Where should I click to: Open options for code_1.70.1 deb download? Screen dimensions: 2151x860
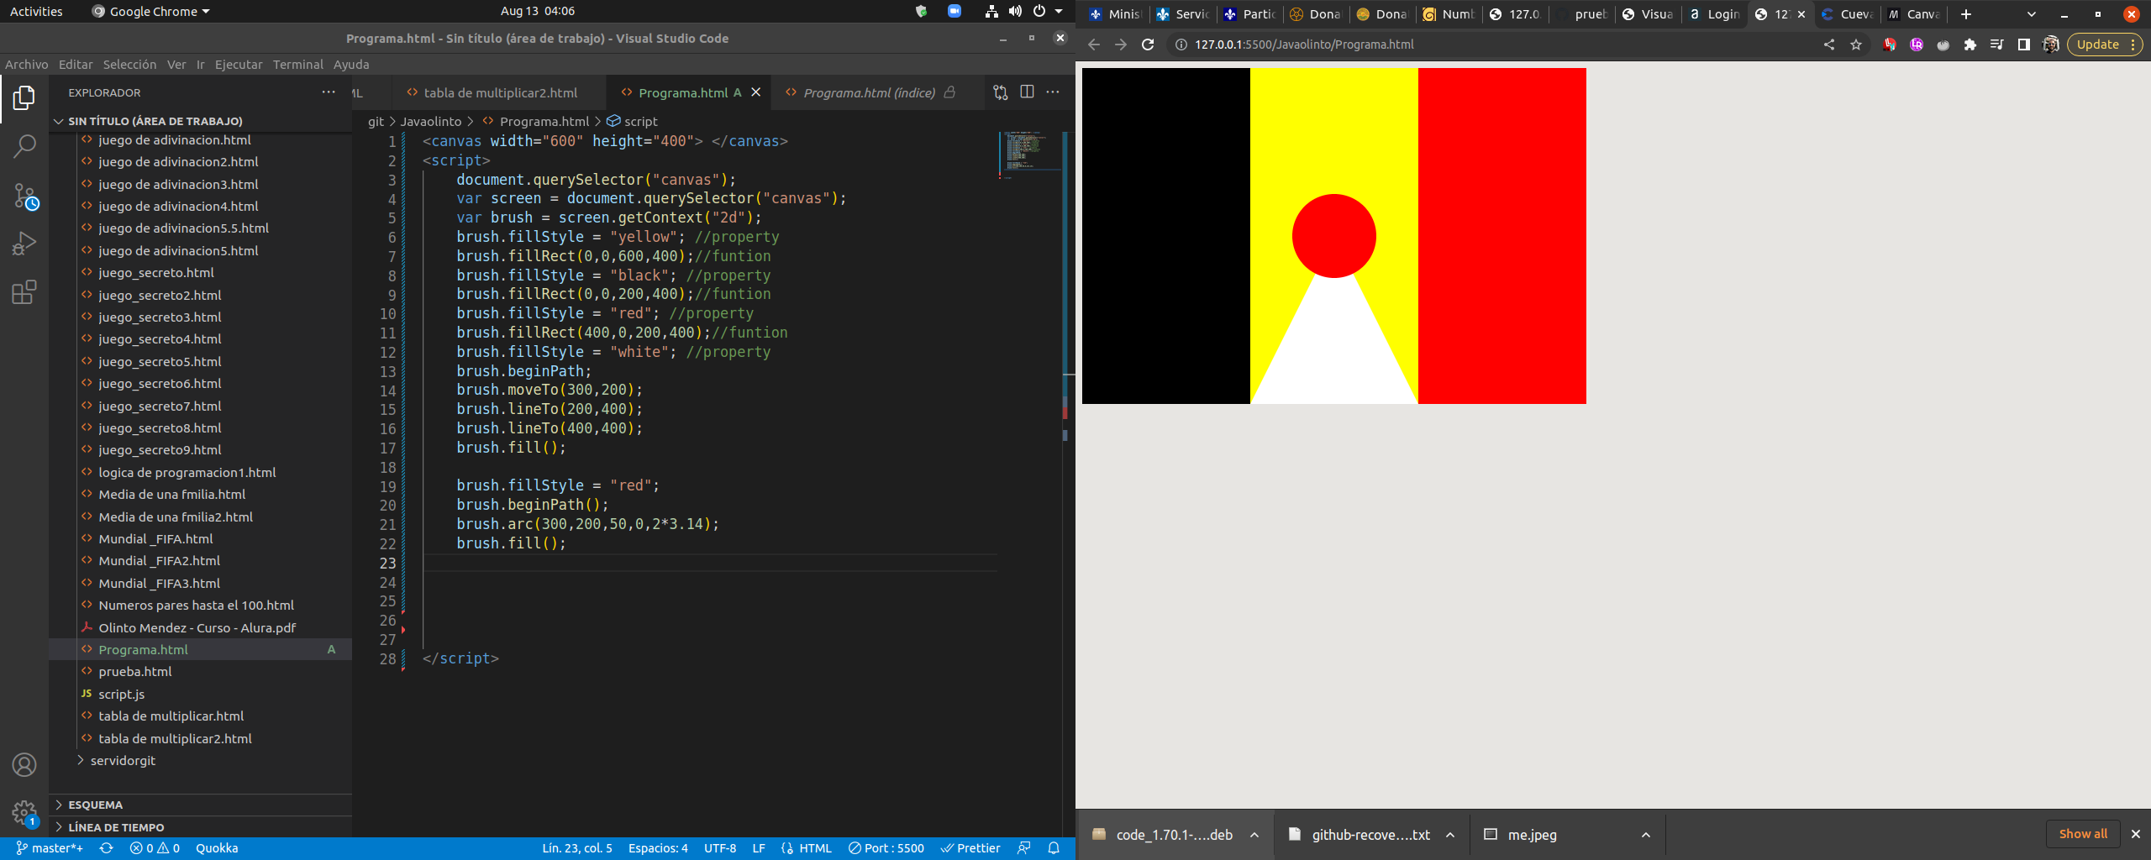click(1254, 835)
